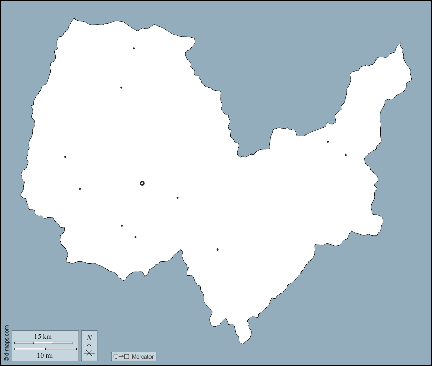Image resolution: width=432 pixels, height=366 pixels.
Task: Click the second city dot from the top
Action: coord(121,88)
